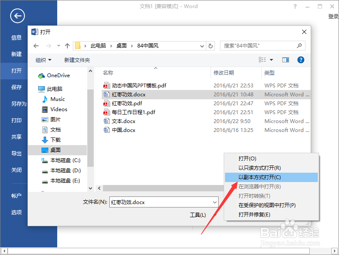Click the Word help question mark
339x255 pixels.
(295, 6)
